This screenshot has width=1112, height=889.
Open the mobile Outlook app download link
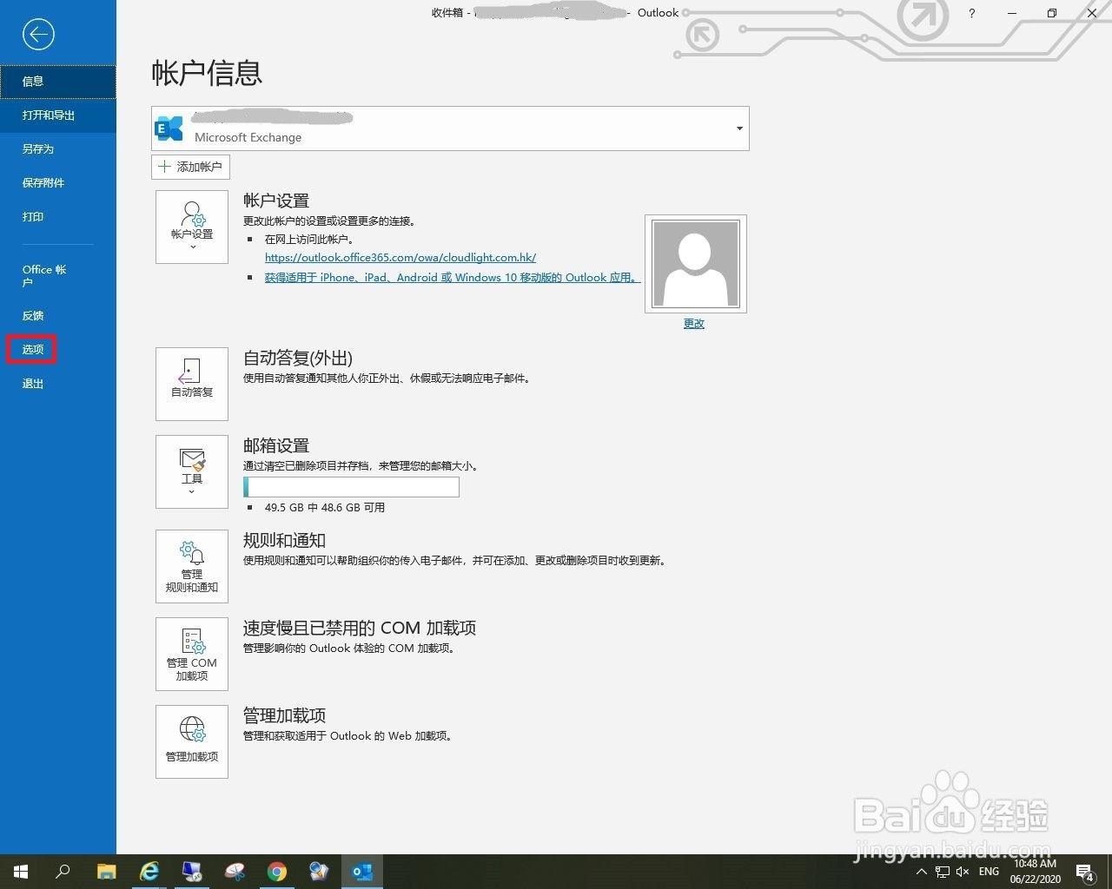point(453,278)
